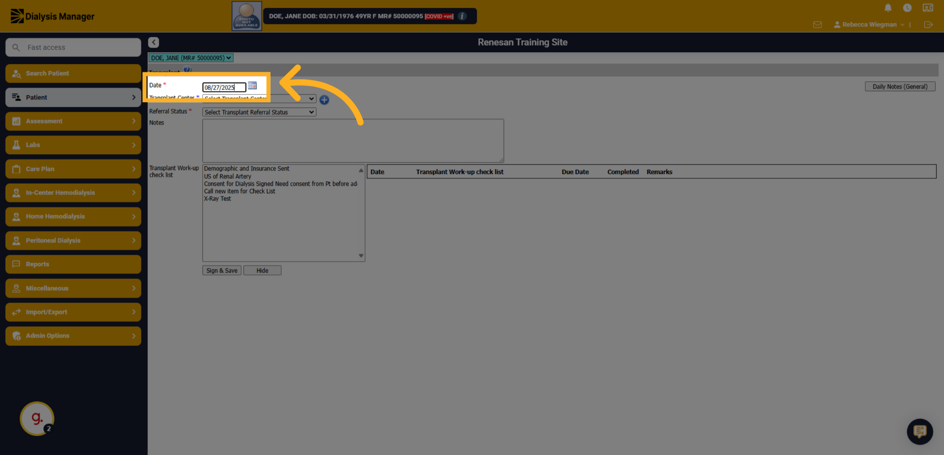
Task: Open the clock history icon
Action: [907, 8]
